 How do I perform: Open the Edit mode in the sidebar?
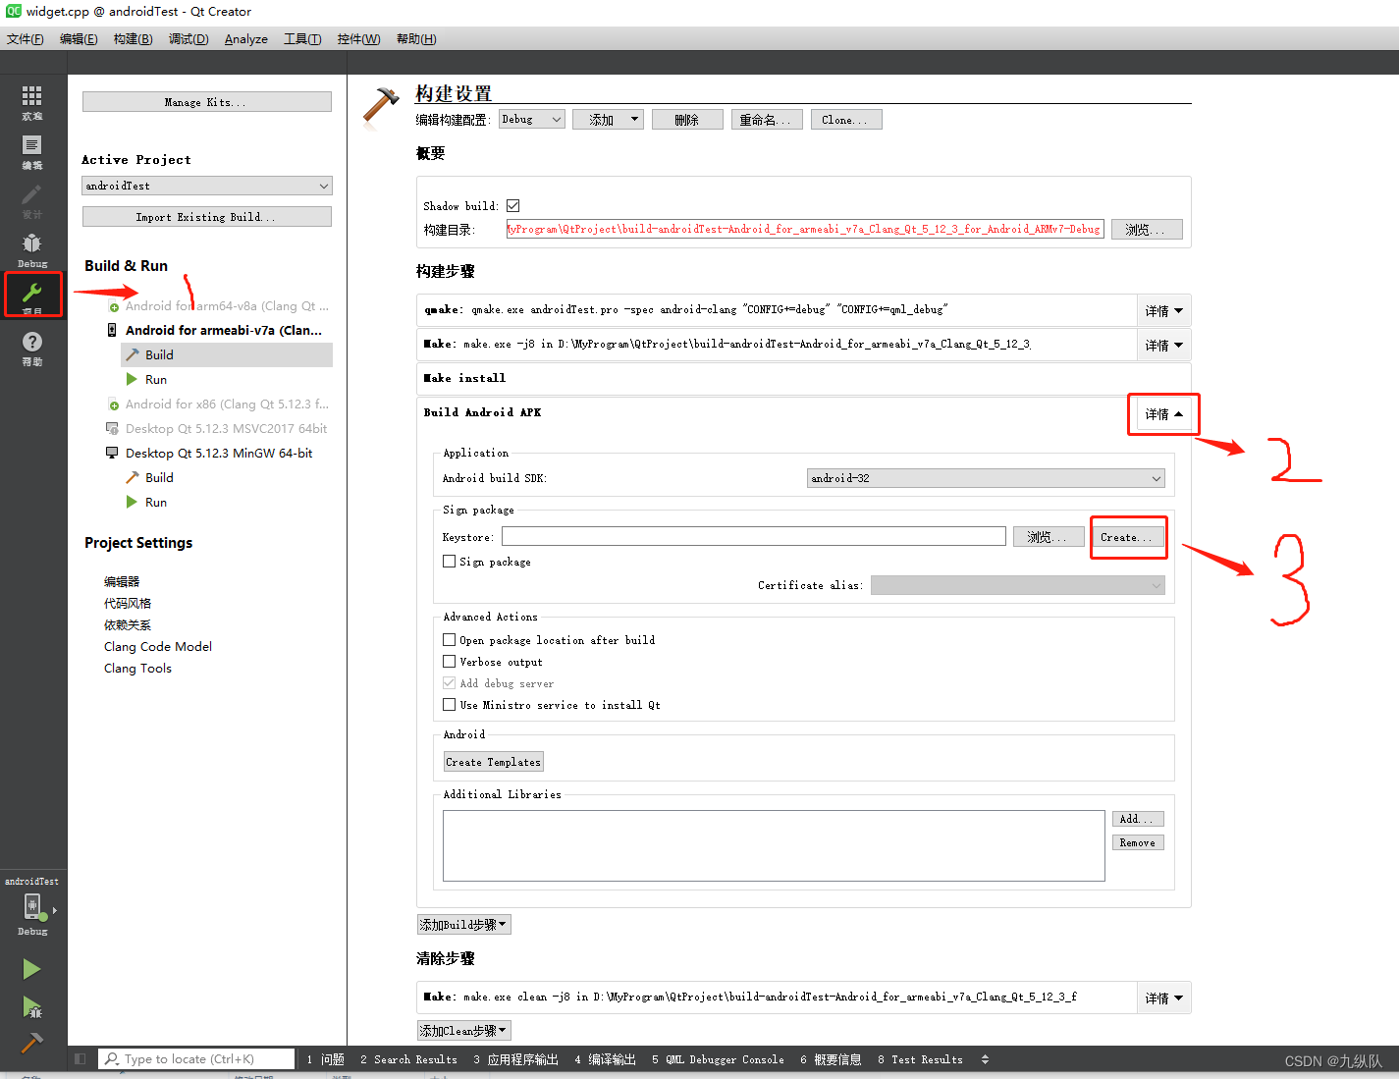click(x=32, y=151)
